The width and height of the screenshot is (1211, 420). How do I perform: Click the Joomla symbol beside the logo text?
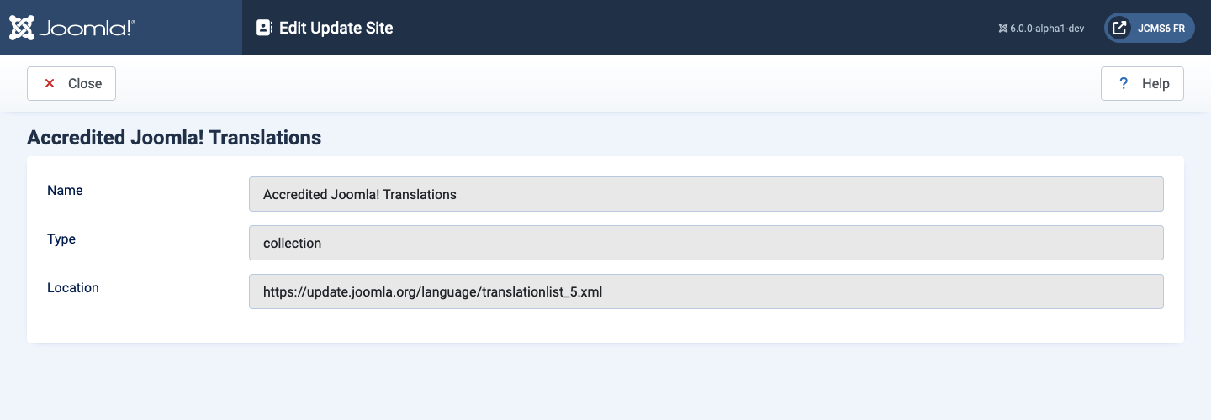(22, 28)
